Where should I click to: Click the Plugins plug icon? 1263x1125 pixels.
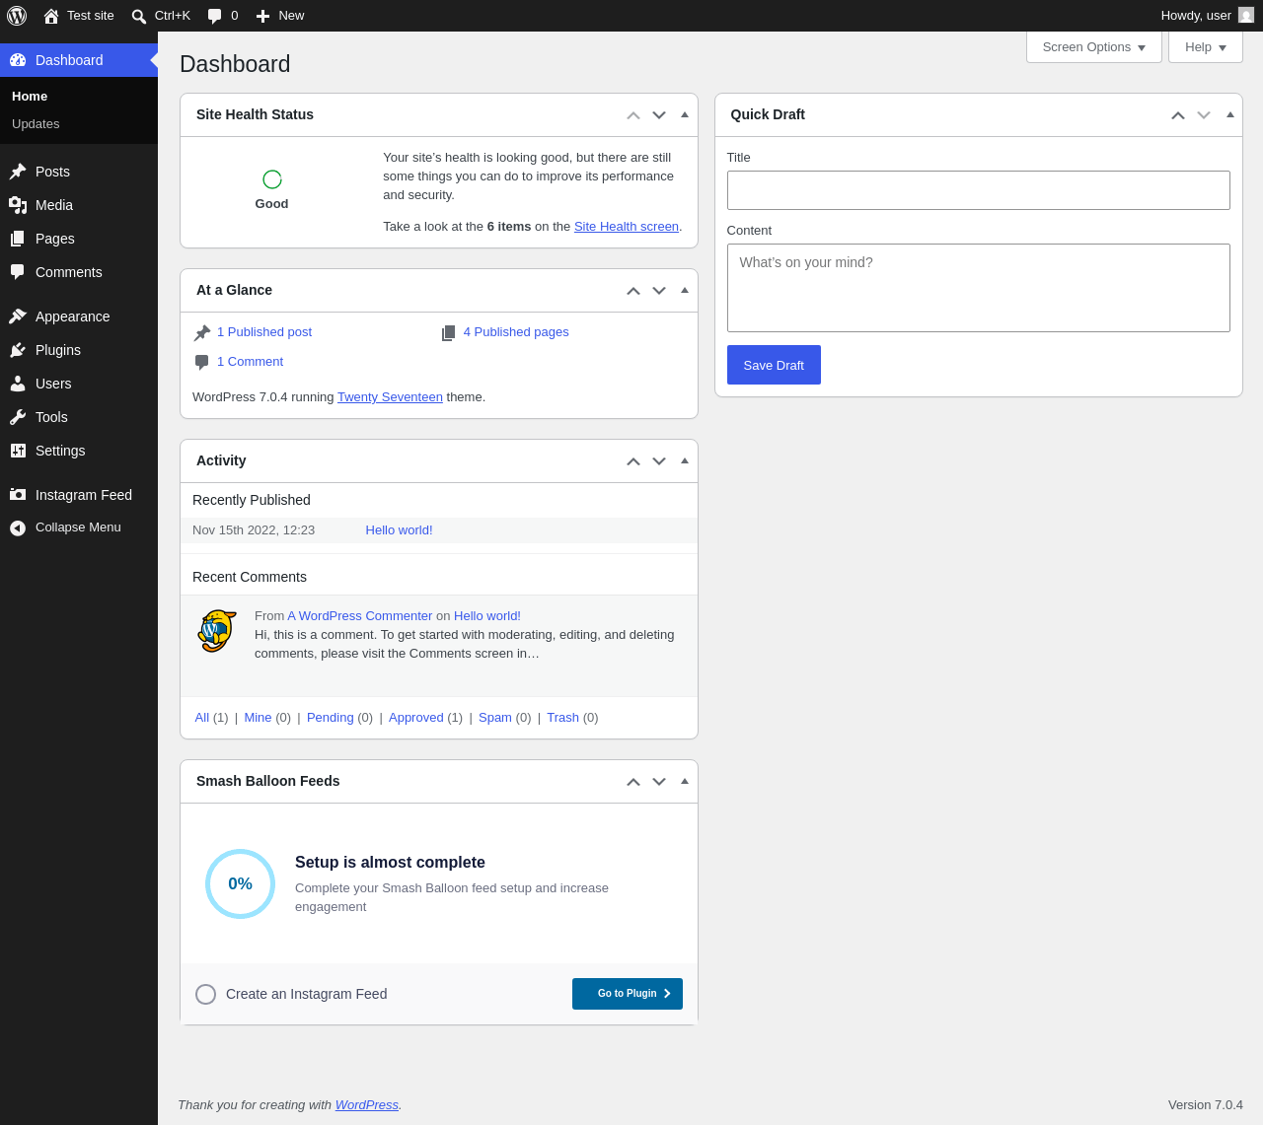point(18,350)
